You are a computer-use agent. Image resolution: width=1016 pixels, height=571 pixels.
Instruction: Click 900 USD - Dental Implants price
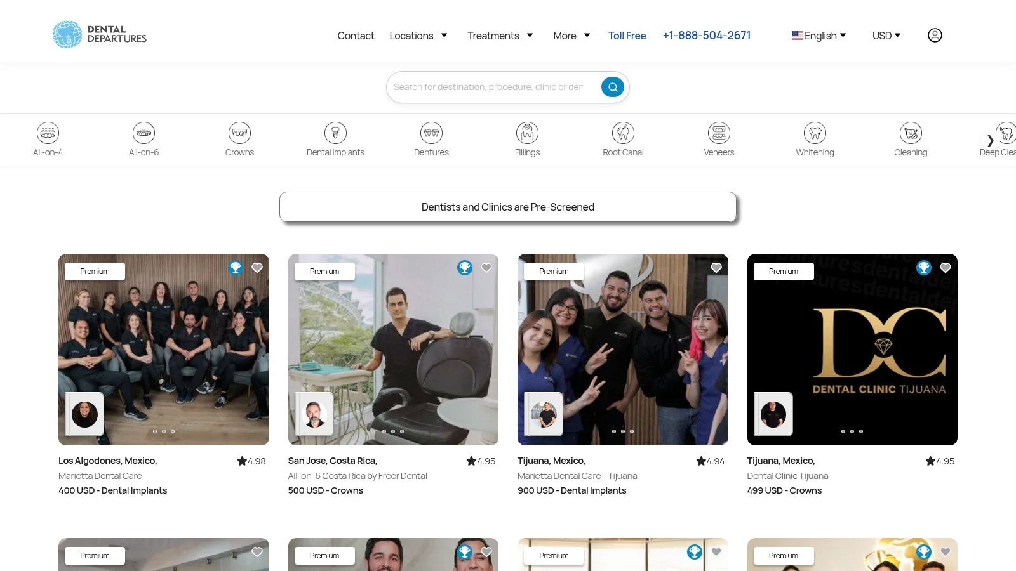click(572, 490)
